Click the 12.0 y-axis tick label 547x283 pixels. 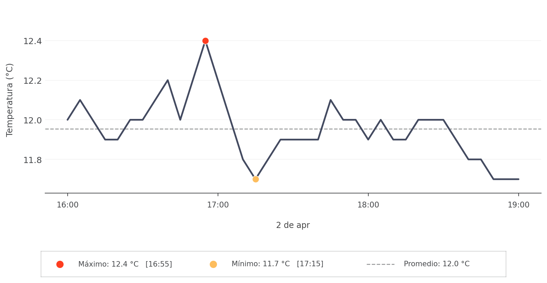click(x=32, y=120)
